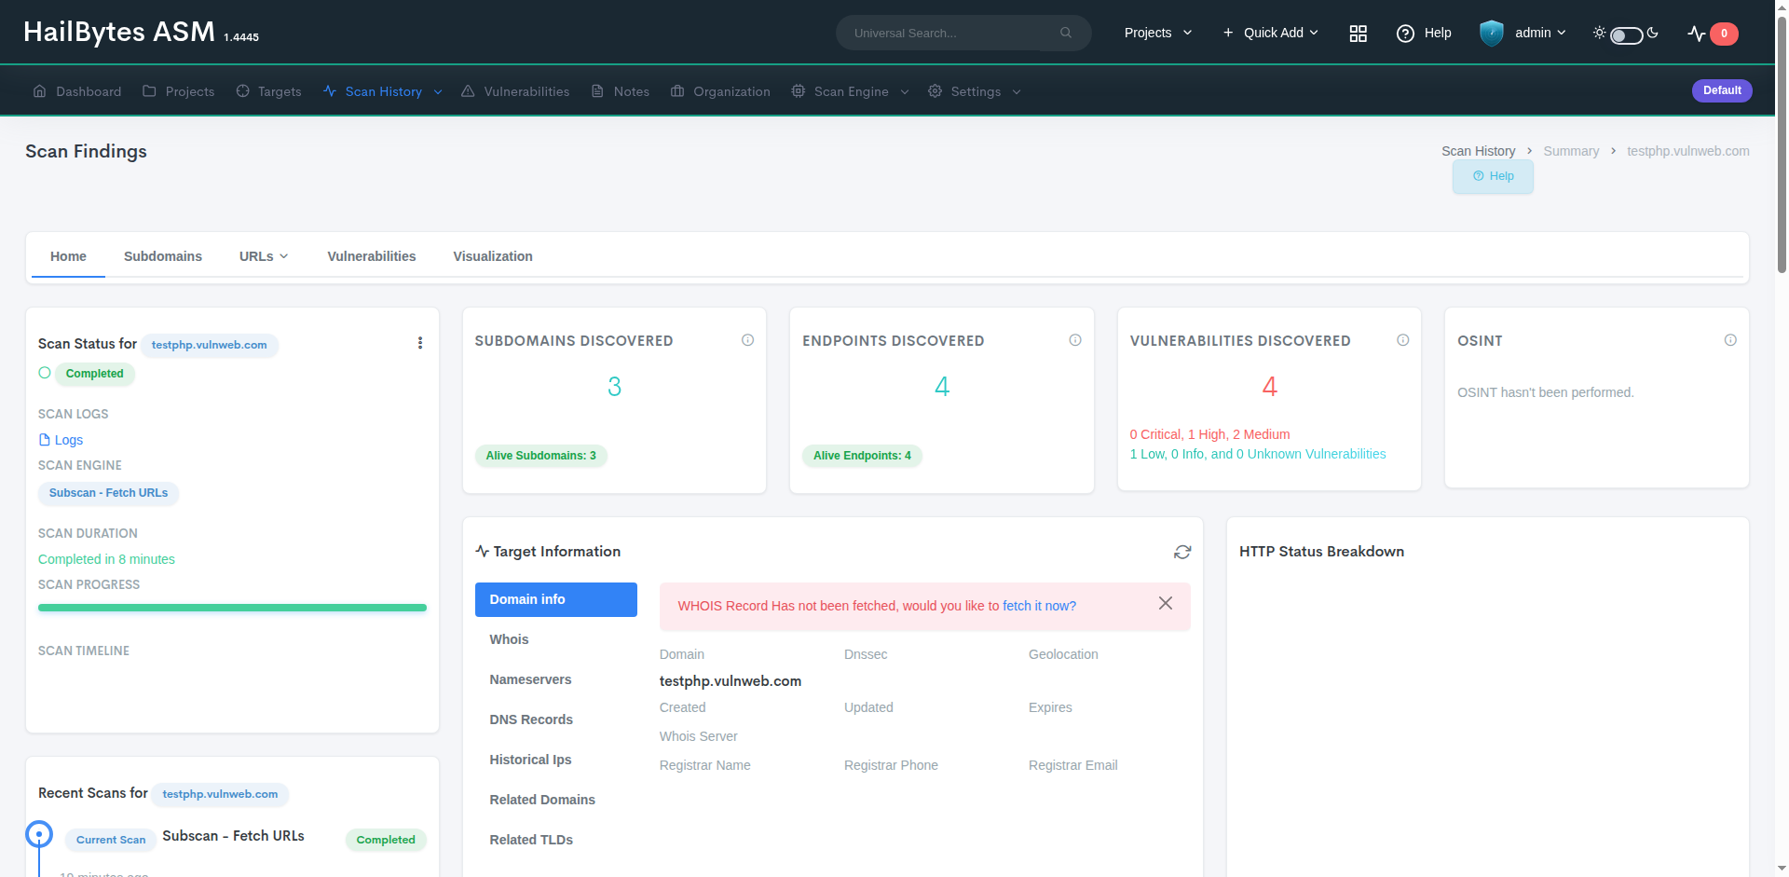This screenshot has width=1789, height=877.
Task: Select Related Domains in Target Information
Action: [556, 800]
